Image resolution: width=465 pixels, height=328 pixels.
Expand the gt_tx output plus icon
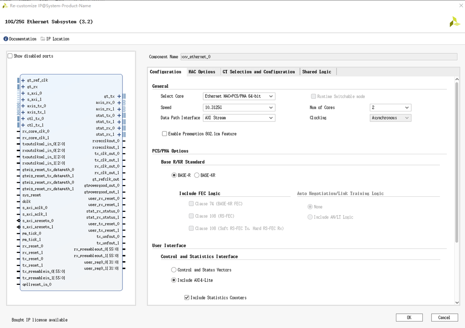119,97
